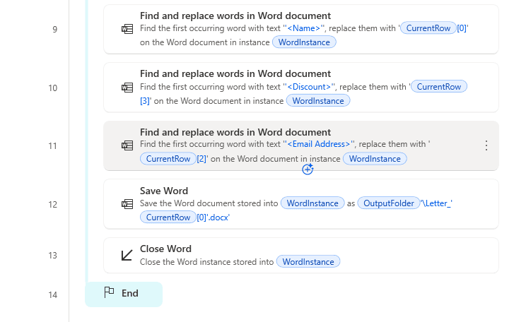Click the "<Email Address>" placeholder text

[319, 144]
